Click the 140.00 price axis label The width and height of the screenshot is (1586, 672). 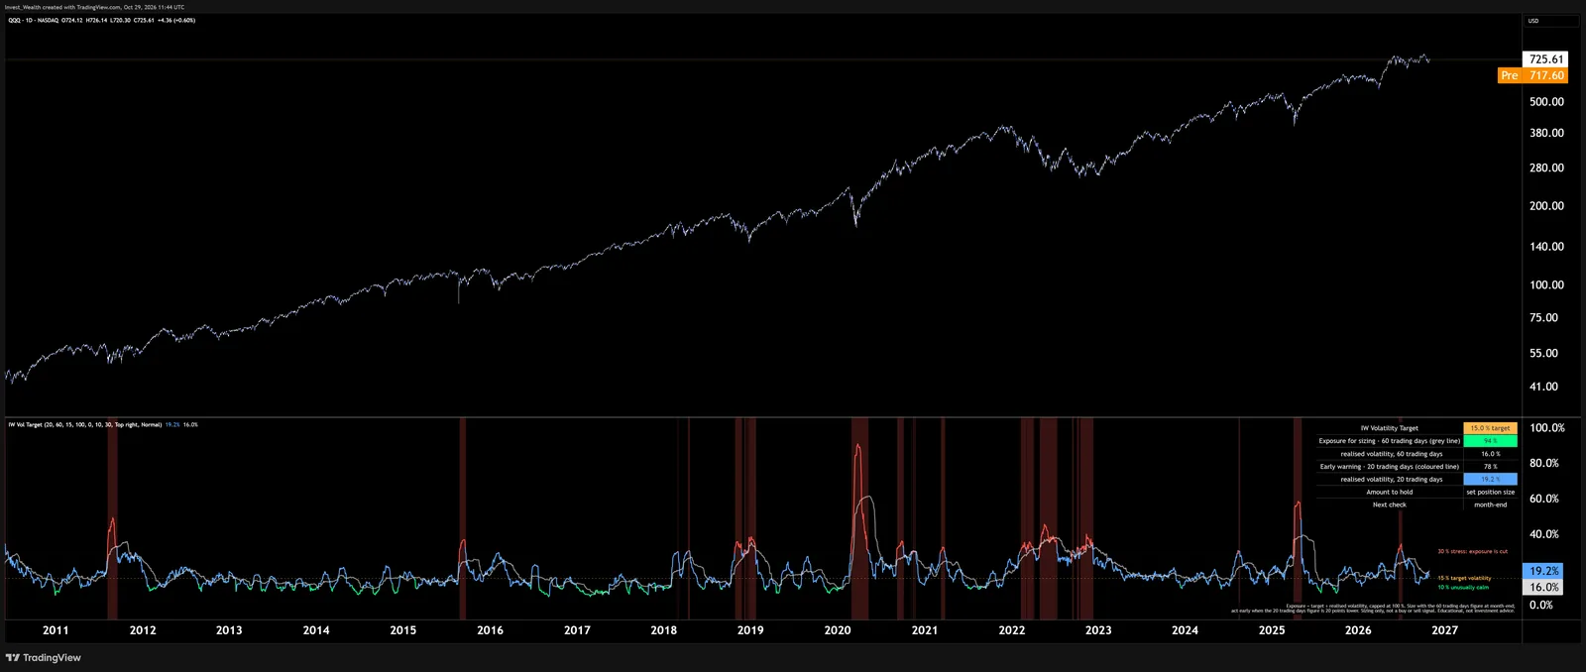tap(1546, 247)
